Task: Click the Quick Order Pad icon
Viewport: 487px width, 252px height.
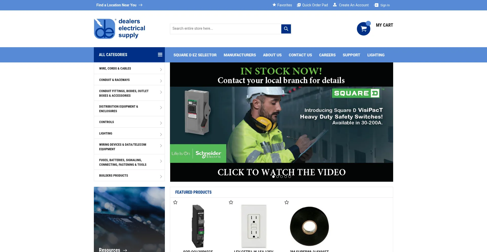Action: (x=299, y=5)
